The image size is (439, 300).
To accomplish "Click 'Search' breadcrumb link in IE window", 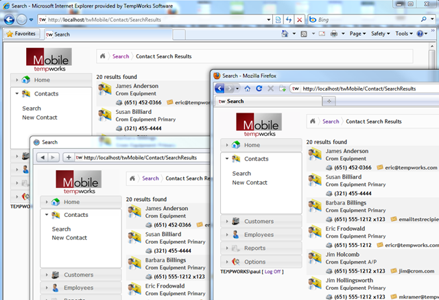I will 121,56.
